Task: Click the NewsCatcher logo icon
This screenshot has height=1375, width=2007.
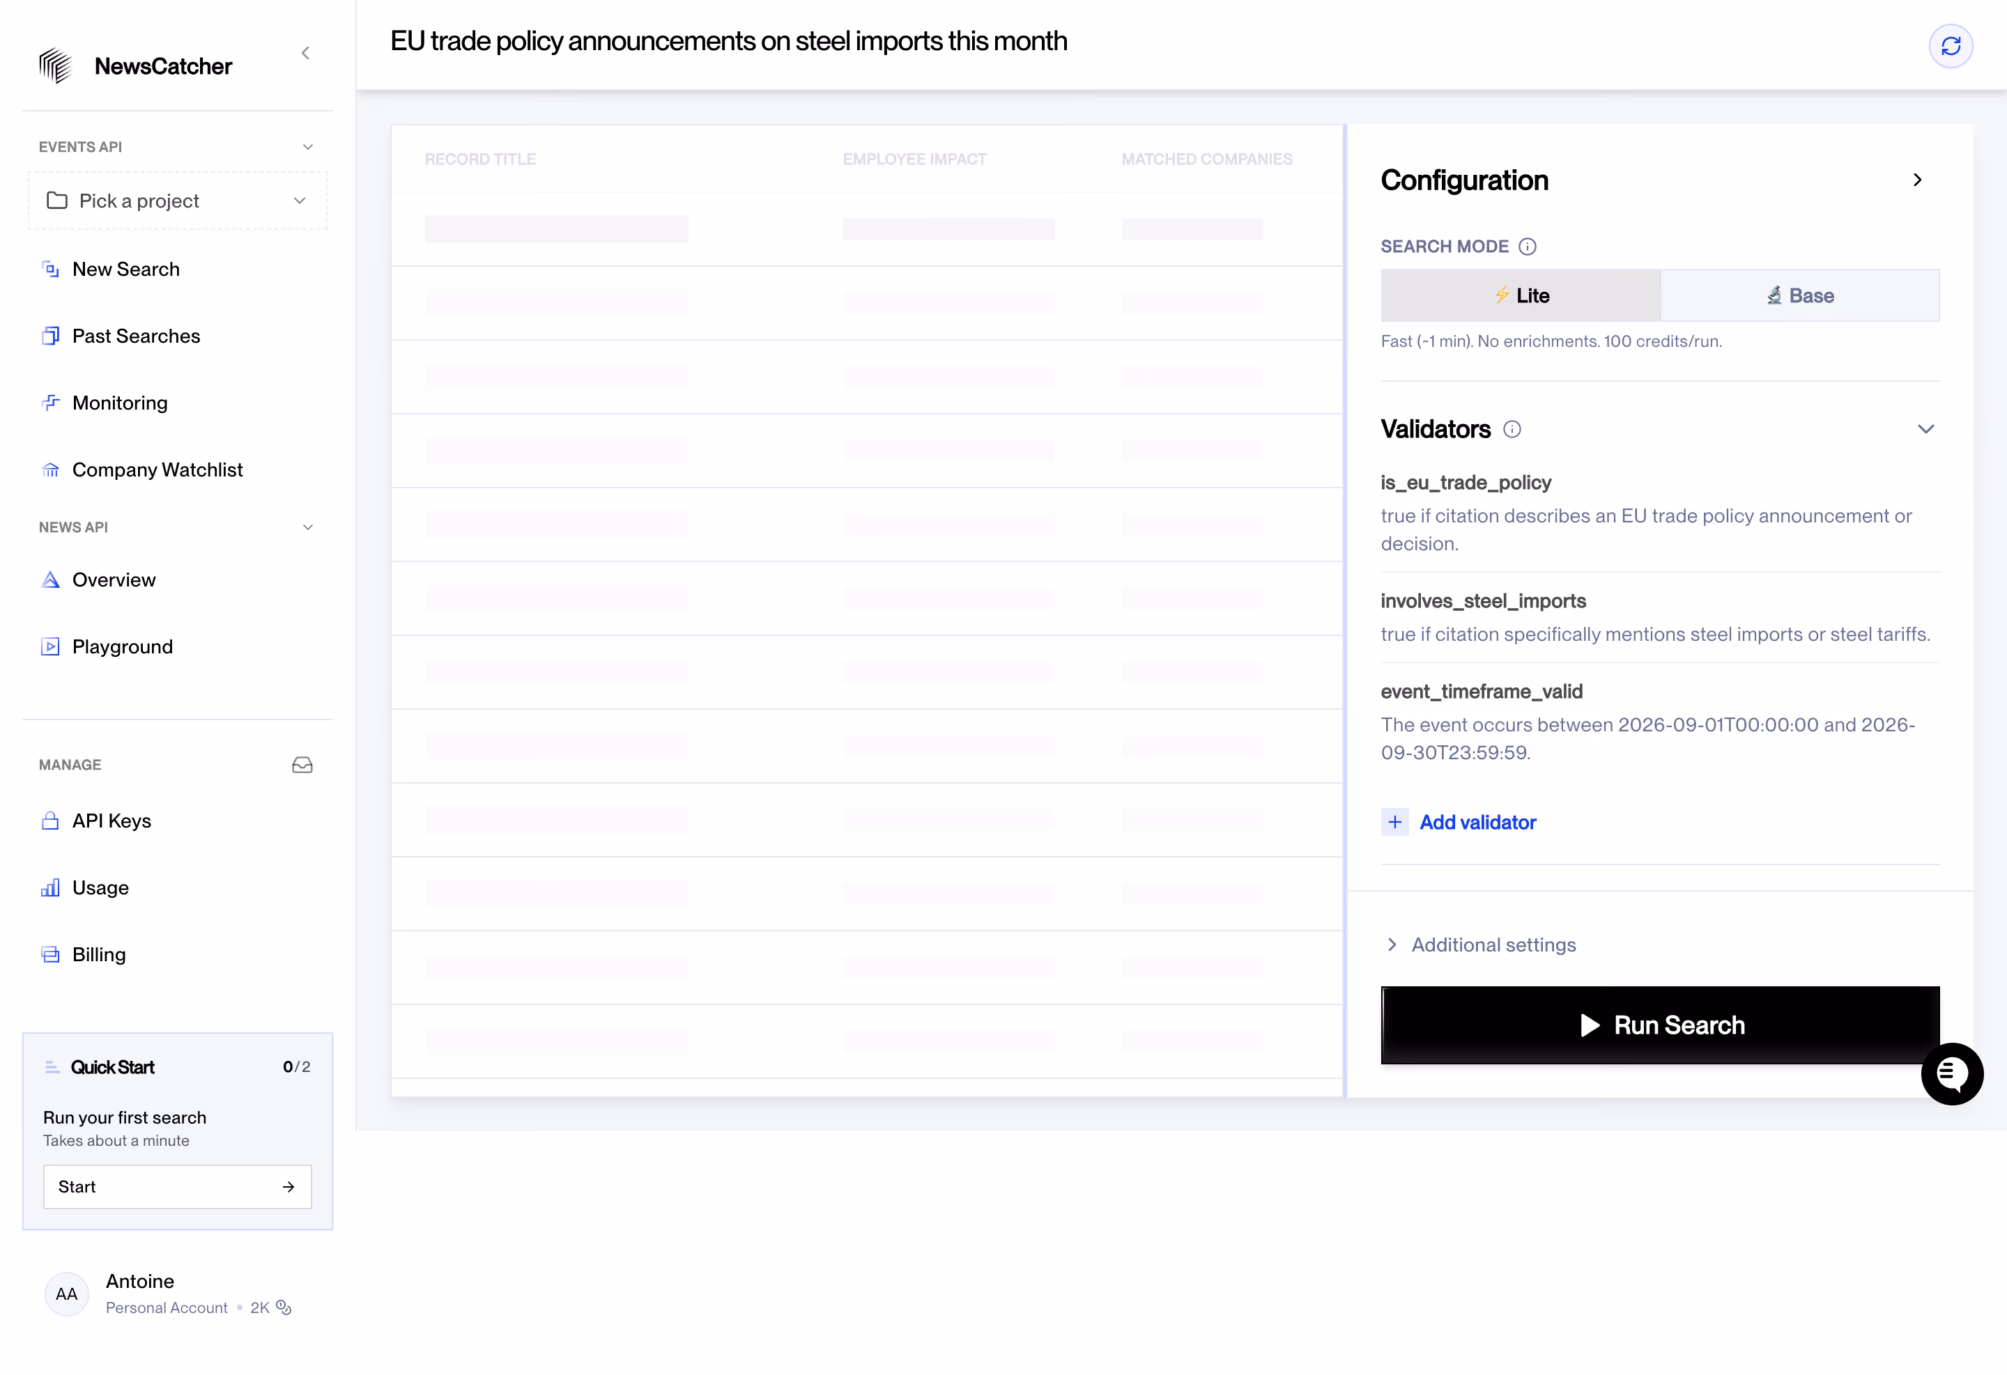Action: tap(55, 65)
